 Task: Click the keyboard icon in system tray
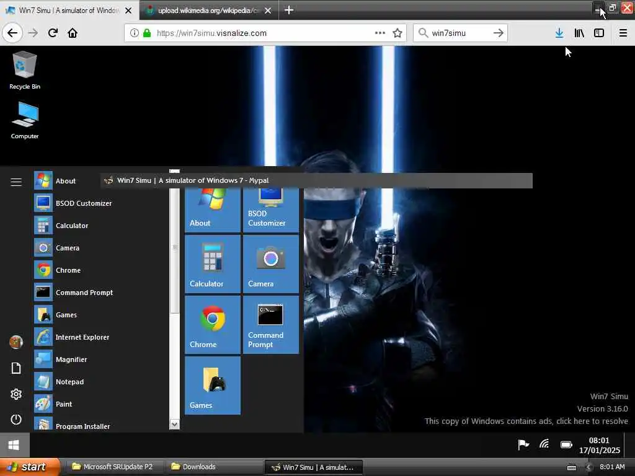click(x=571, y=467)
